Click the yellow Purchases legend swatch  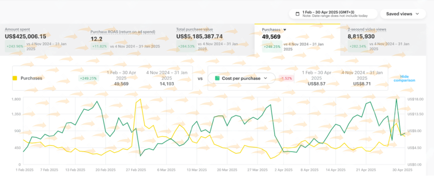click(x=15, y=78)
